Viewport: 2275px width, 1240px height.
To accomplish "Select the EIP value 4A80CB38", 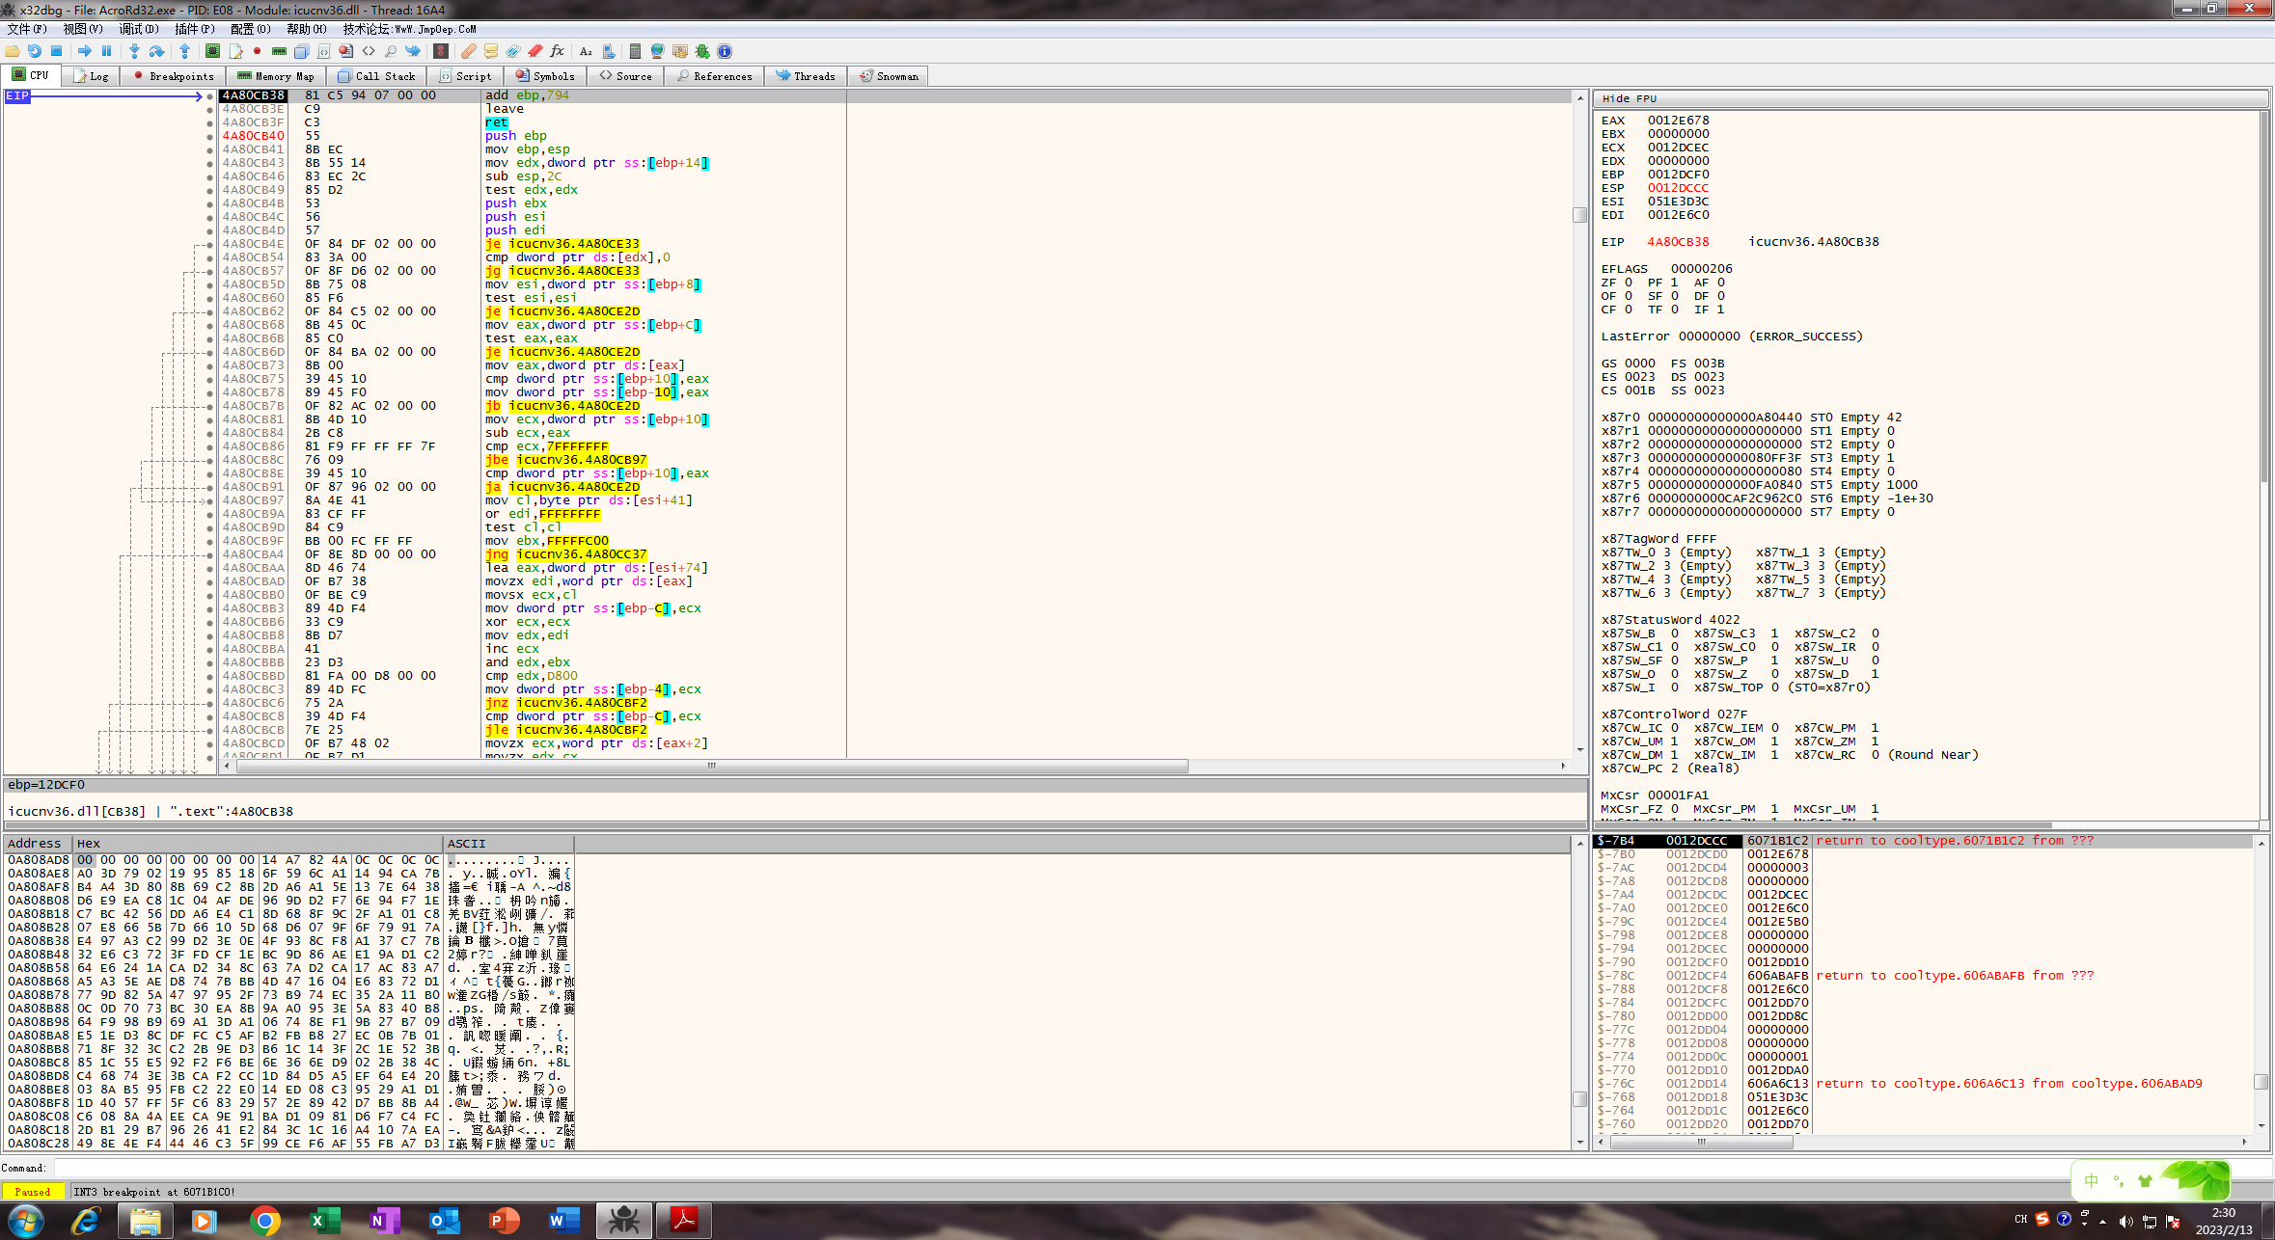I will point(1678,242).
